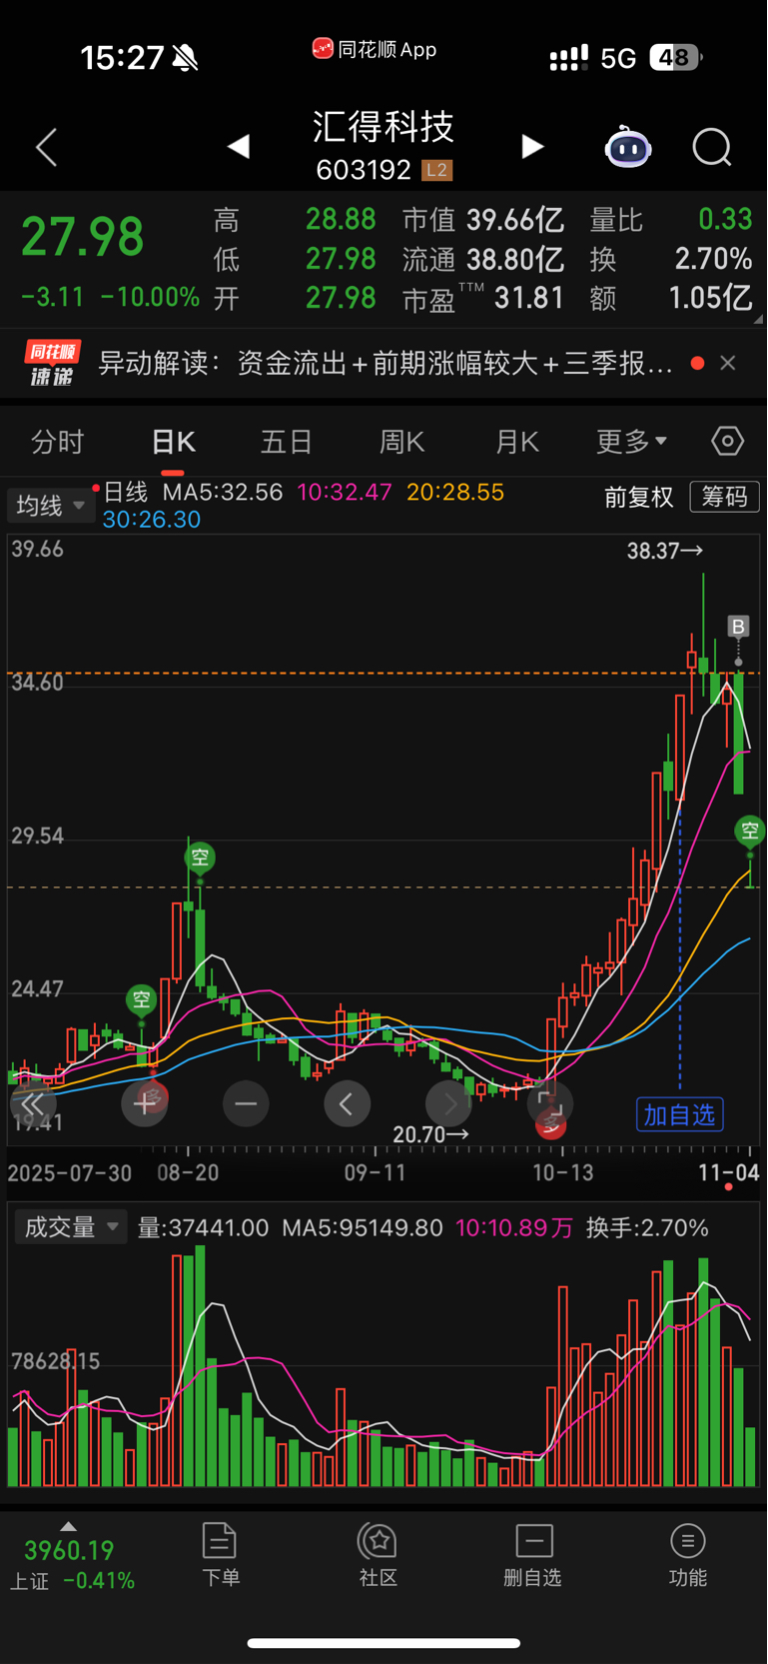
Task: Tap 删自选 to remove from watchlist
Action: (533, 1554)
